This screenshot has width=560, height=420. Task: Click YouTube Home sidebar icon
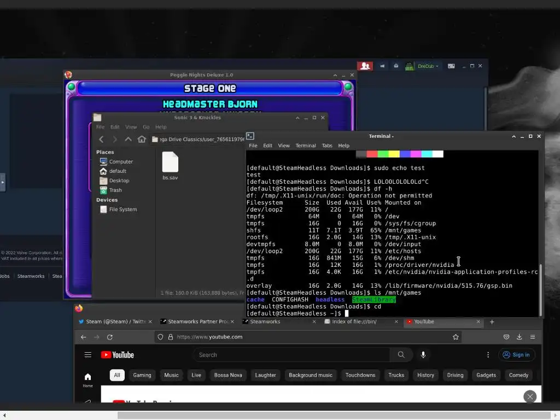(88, 380)
